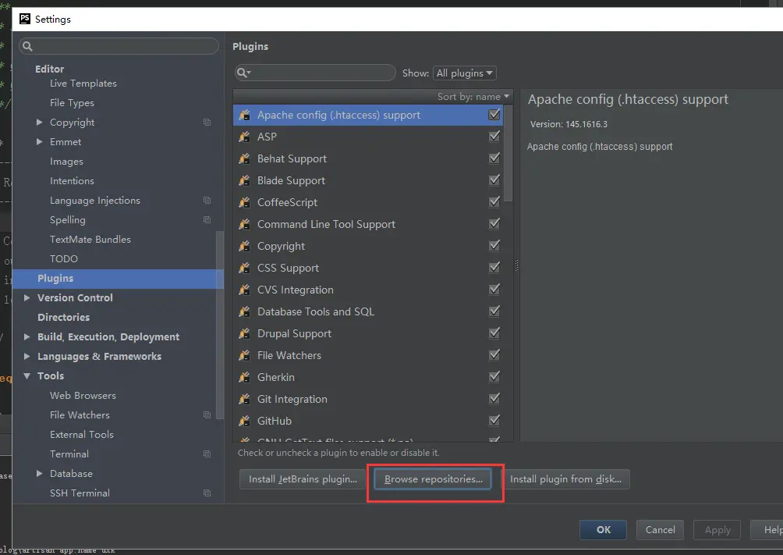The width and height of the screenshot is (783, 555).
Task: Click the plugin icon beside GitHub
Action: [x=244, y=421]
